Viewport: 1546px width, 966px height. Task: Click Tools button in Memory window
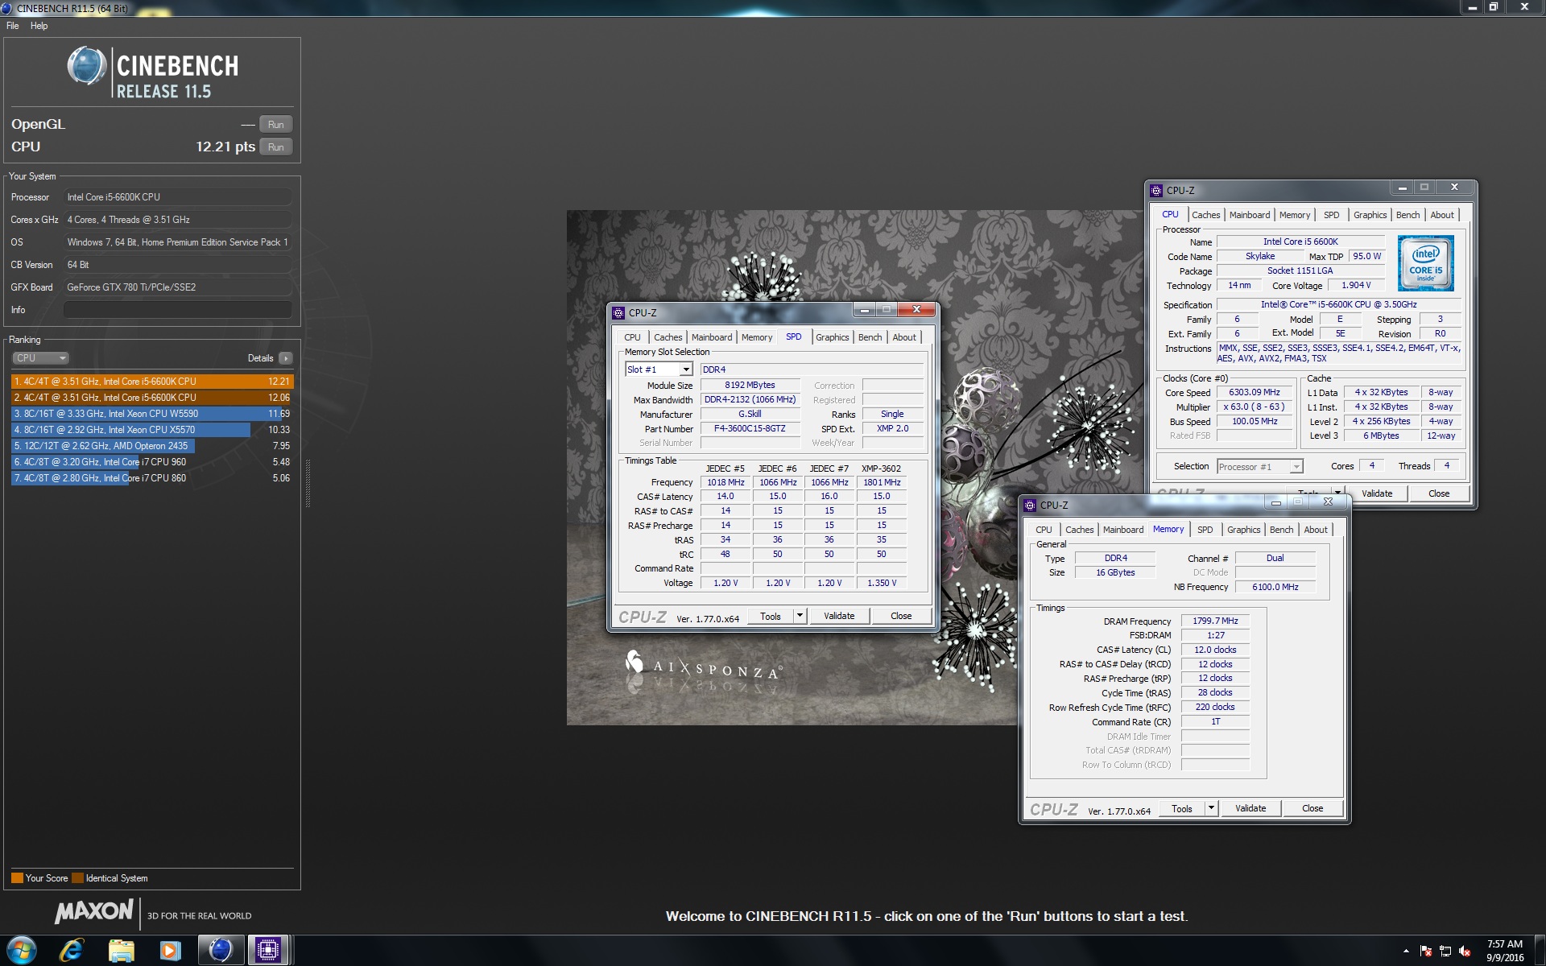[1182, 808]
